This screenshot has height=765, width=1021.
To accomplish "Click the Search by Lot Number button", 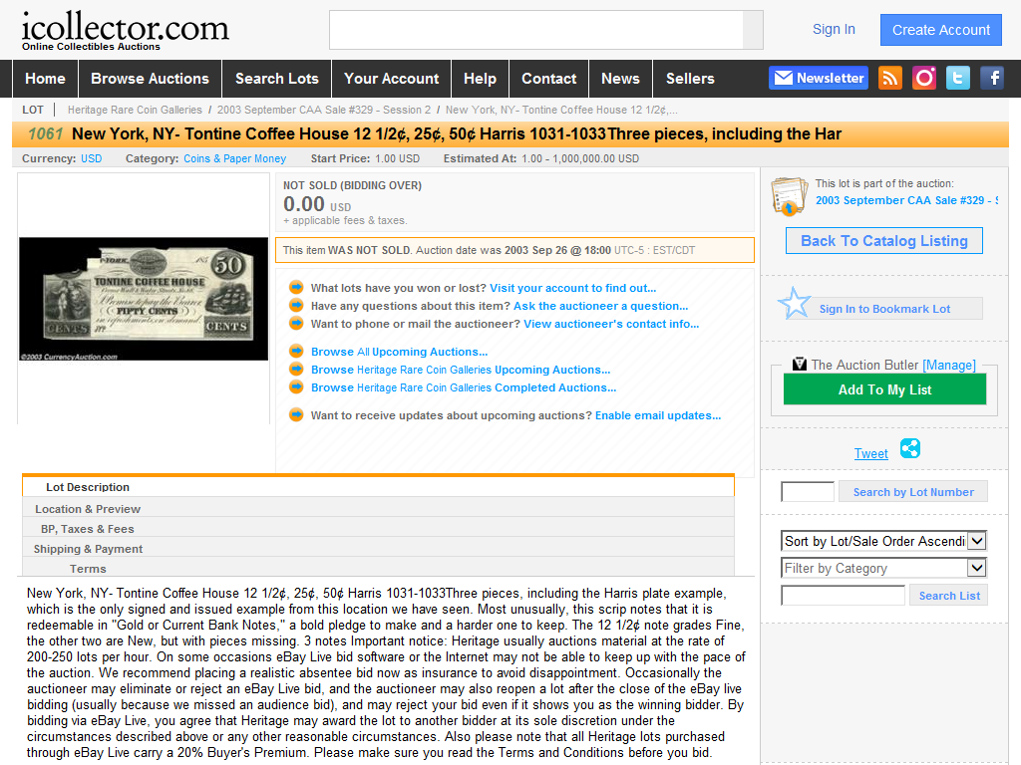I will 913,492.
